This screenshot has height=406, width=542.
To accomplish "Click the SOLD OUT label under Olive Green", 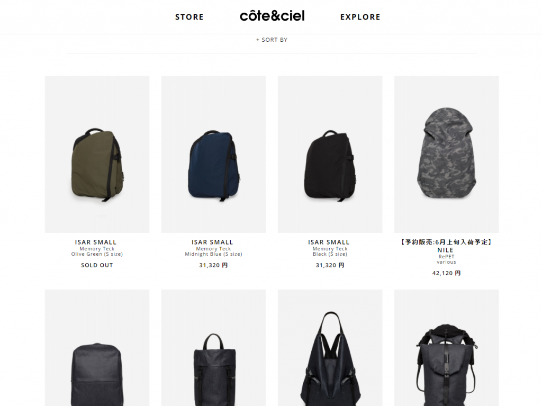I will [97, 265].
